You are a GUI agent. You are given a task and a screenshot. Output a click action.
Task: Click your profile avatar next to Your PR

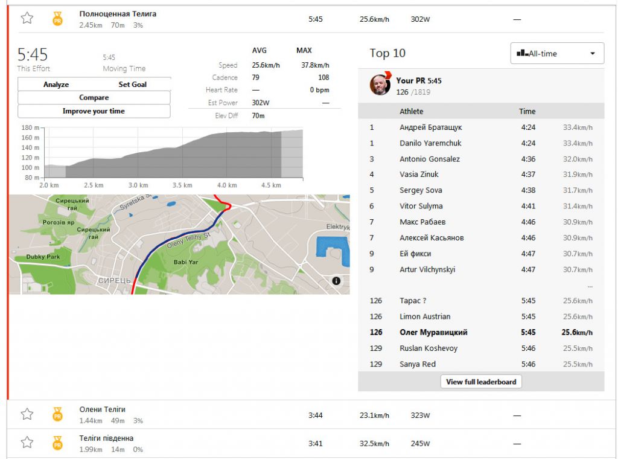380,85
